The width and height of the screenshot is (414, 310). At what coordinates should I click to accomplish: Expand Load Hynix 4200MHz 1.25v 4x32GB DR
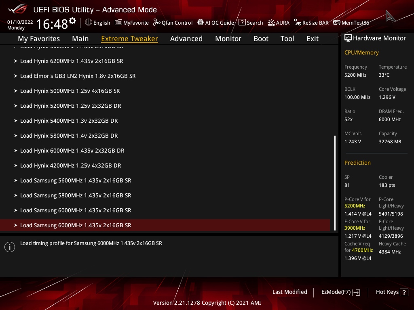point(165,165)
